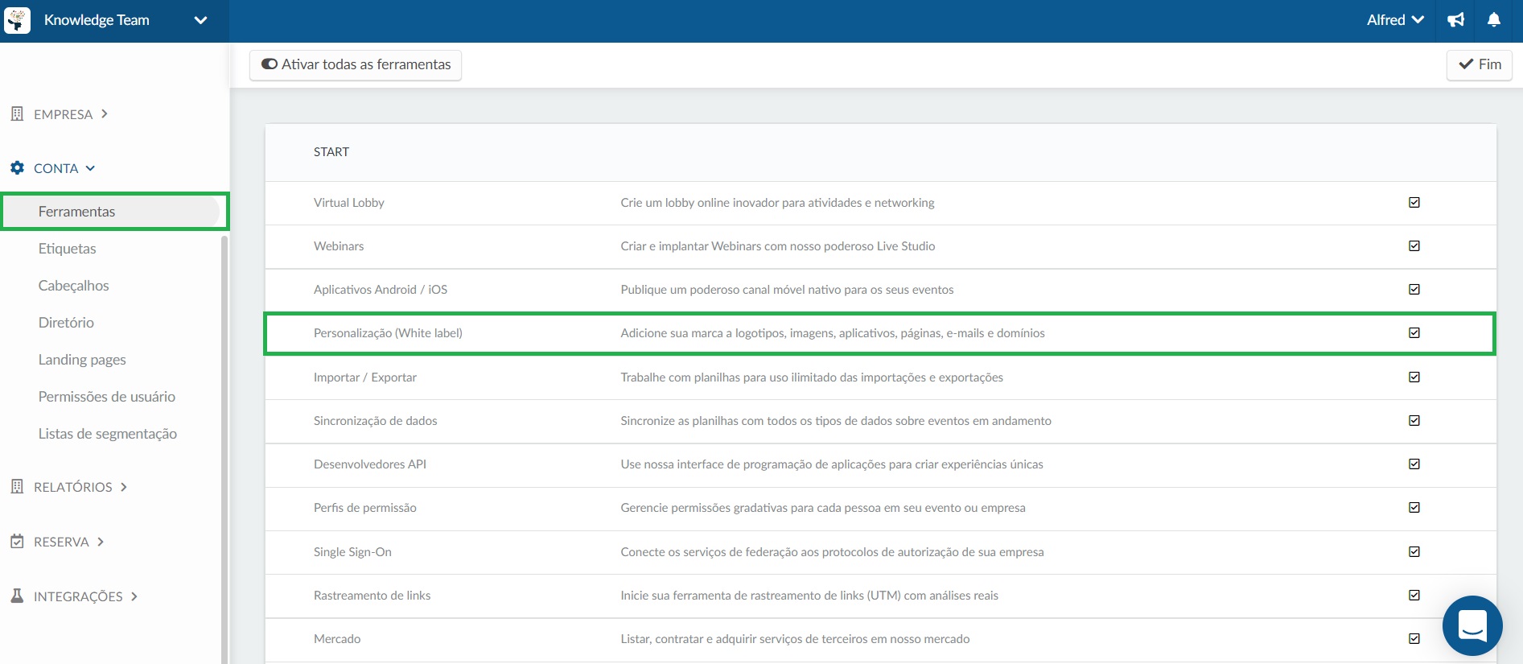Click the EMPRESA building icon

pyautogui.click(x=17, y=113)
